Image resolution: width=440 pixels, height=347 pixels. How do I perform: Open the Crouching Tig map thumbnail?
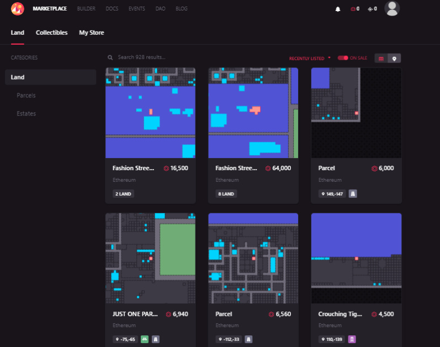point(357,258)
